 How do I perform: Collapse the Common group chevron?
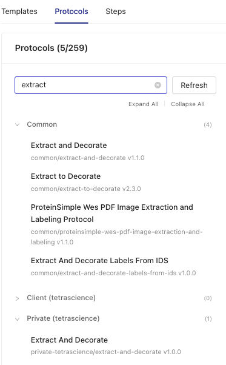tap(17, 124)
